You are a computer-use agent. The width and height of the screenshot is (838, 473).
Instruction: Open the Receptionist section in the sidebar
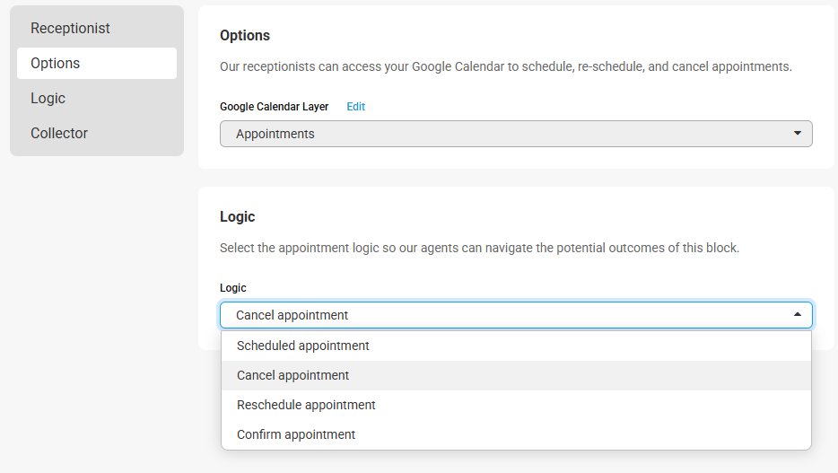(x=70, y=29)
